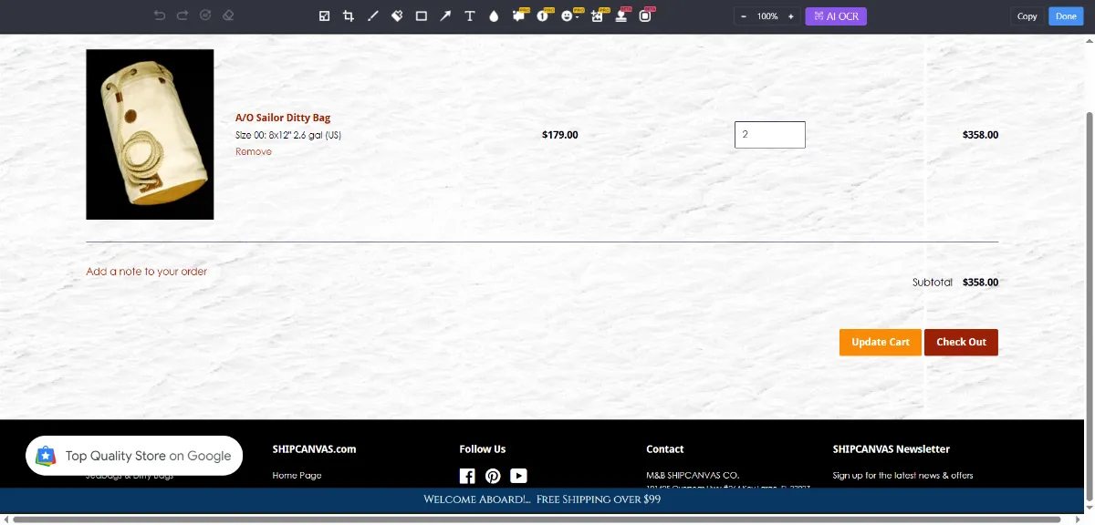
Task: Select the PRO numbered step tool
Action: pyautogui.click(x=544, y=15)
